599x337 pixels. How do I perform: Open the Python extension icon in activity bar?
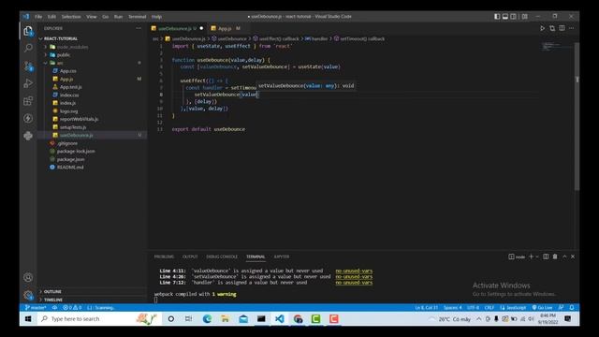pos(28,136)
